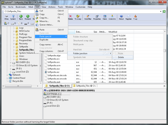This screenshot has height=125, width=168.
Task: Expand the Program Files folder node
Action: pos(14,37)
